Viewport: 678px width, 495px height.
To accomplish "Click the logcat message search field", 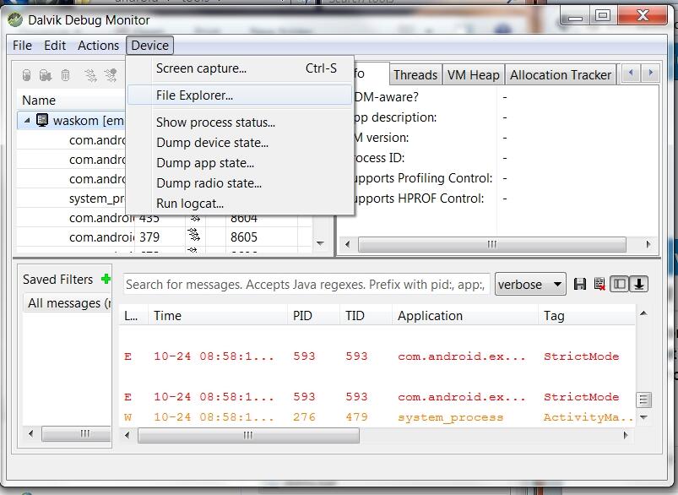I will click(306, 285).
